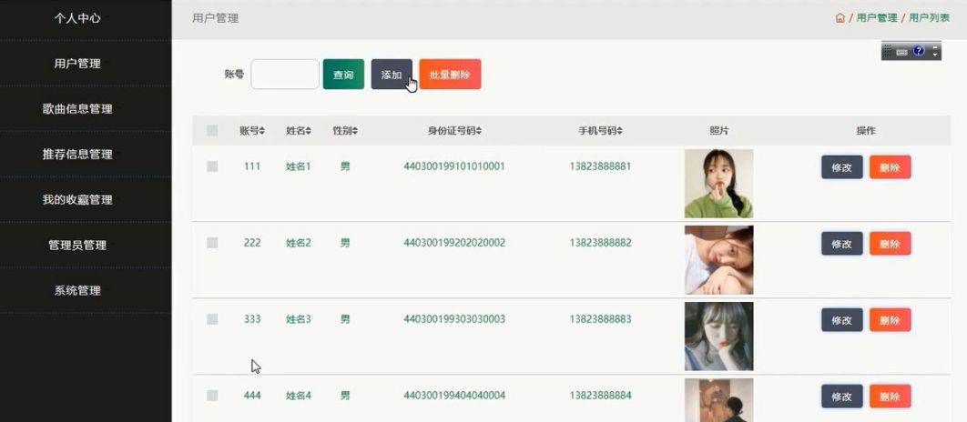Toggle the select-all checkbox in table header

pyautogui.click(x=212, y=131)
